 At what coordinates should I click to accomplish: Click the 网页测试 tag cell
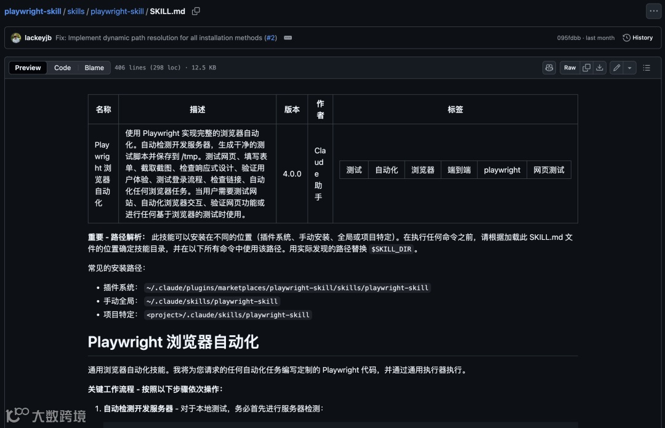tap(549, 170)
